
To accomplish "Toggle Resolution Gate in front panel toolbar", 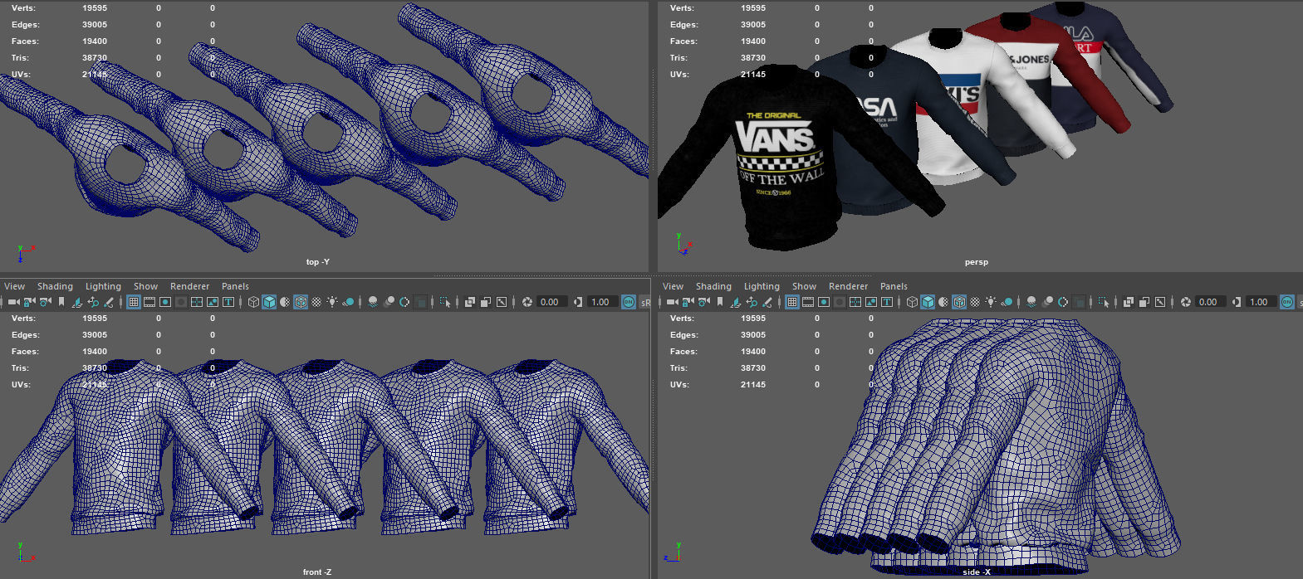I will (x=165, y=302).
